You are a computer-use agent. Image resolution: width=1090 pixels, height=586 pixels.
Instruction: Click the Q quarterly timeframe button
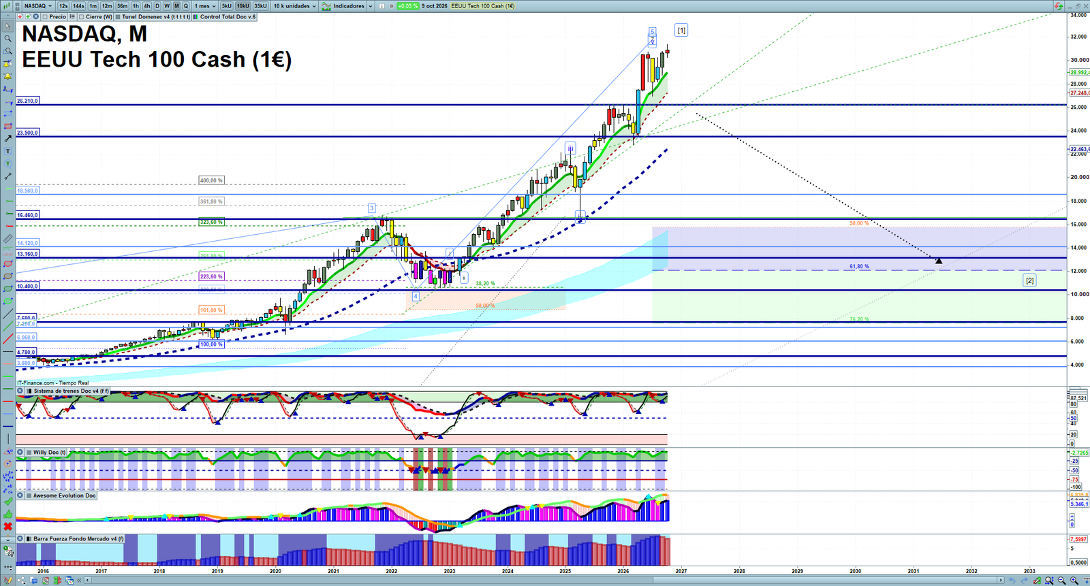185,6
